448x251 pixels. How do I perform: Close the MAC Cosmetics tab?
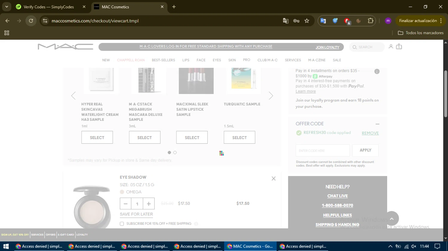click(x=162, y=7)
